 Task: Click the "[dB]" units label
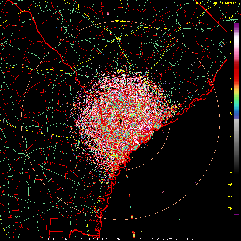point(229,19)
